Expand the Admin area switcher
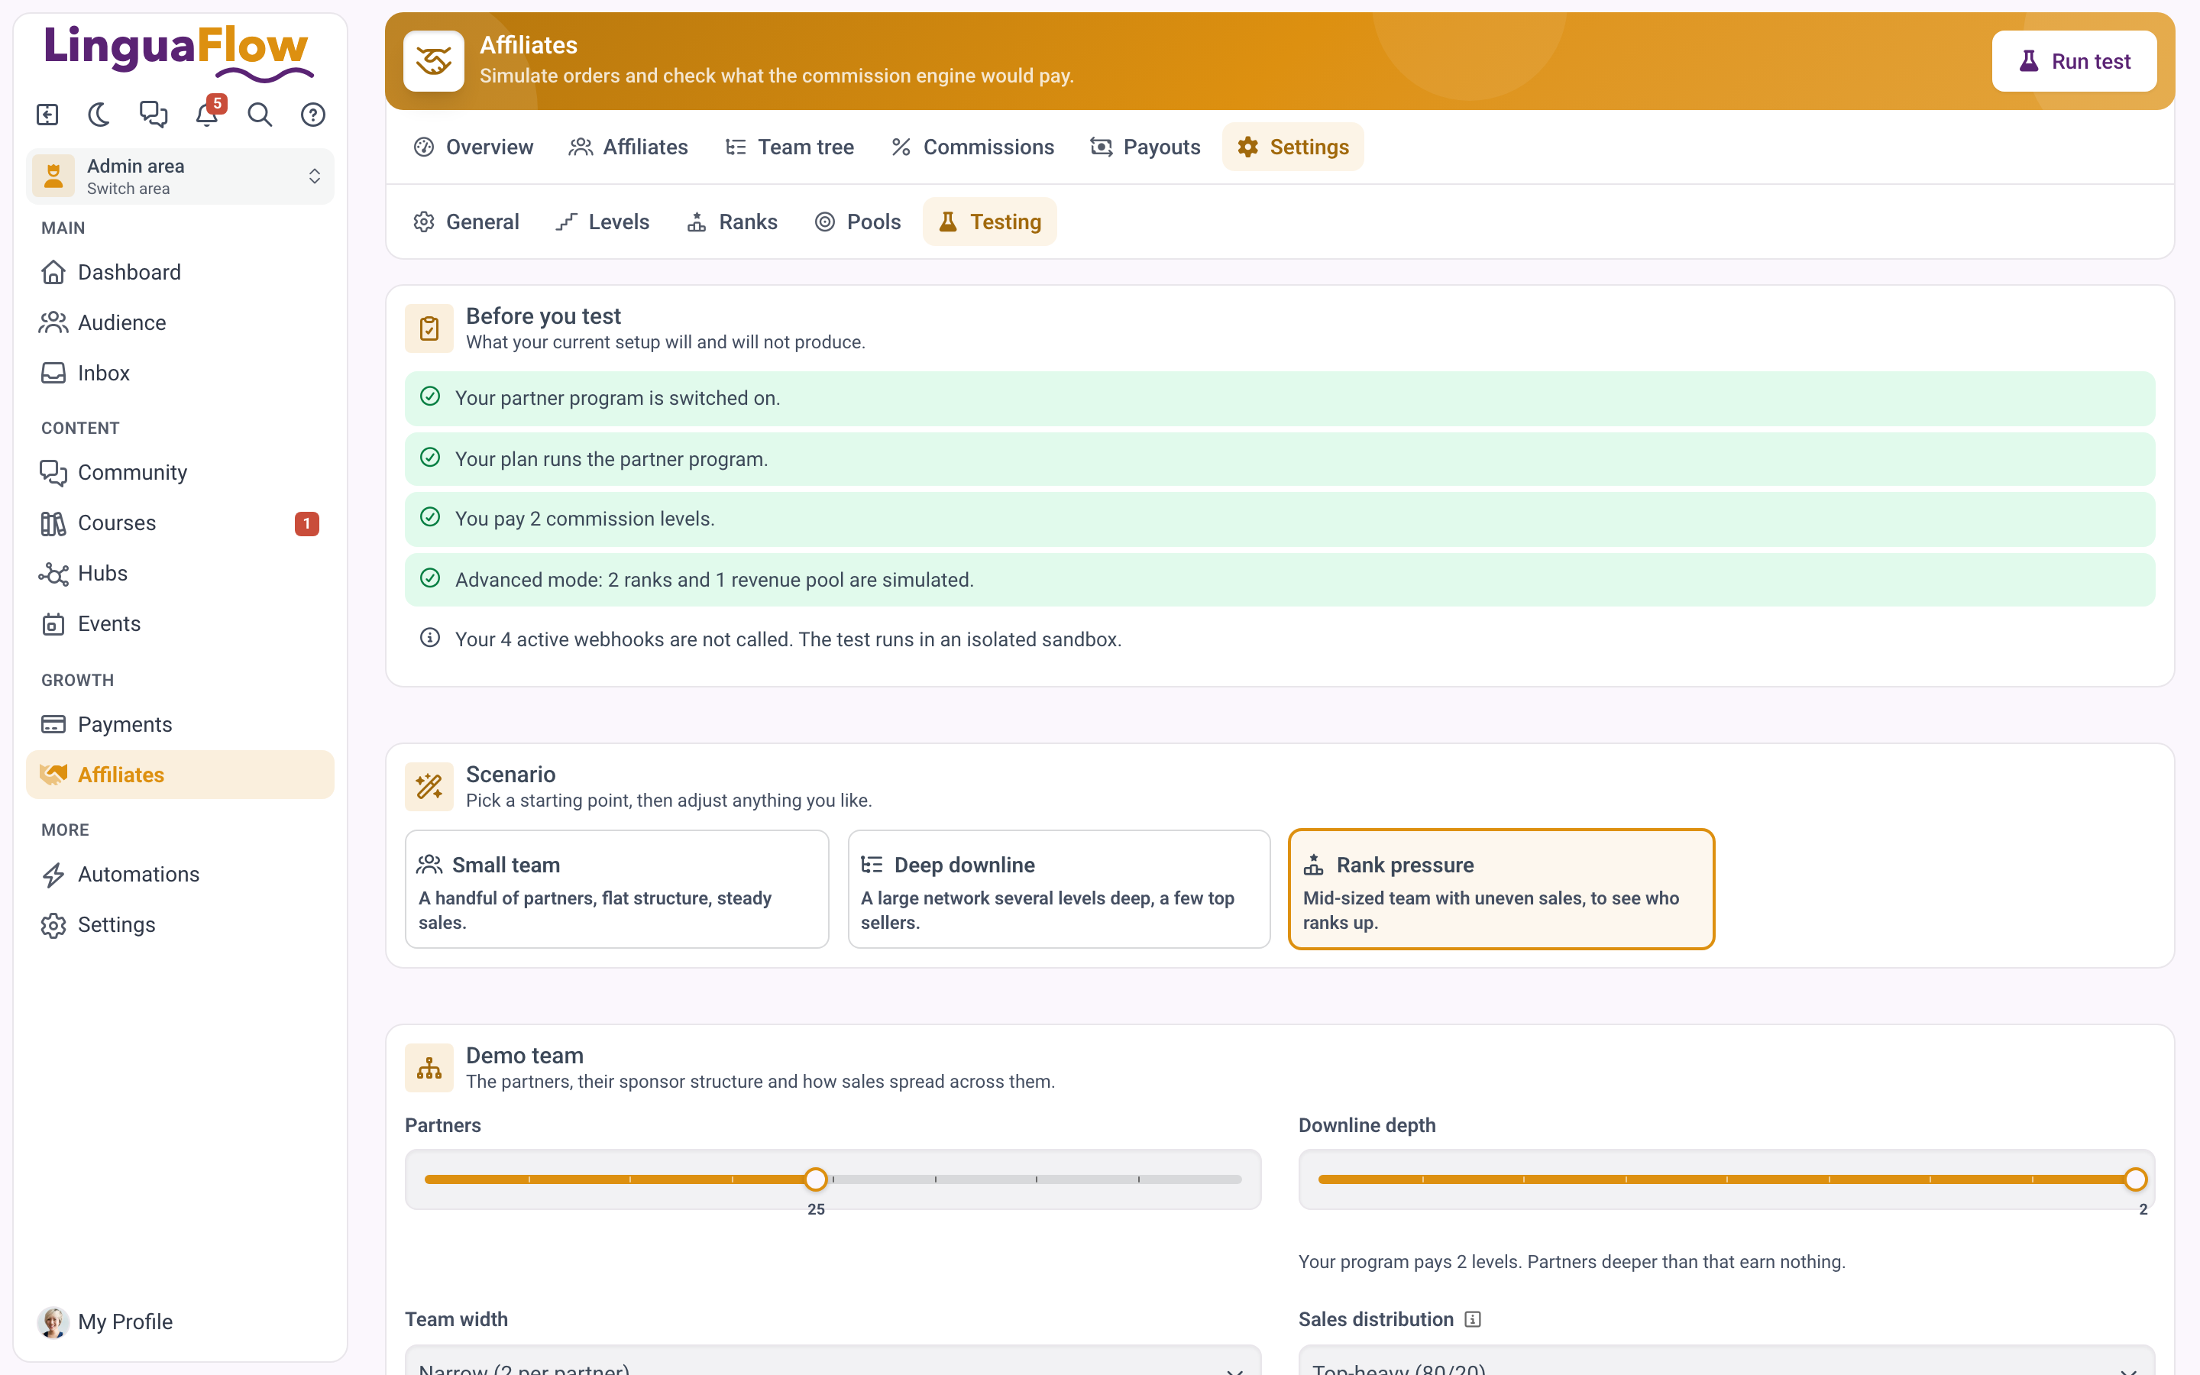Image resolution: width=2200 pixels, height=1375 pixels. tap(180, 176)
